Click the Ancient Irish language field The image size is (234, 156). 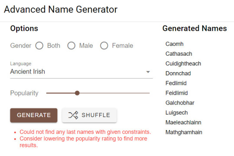pos(81,72)
